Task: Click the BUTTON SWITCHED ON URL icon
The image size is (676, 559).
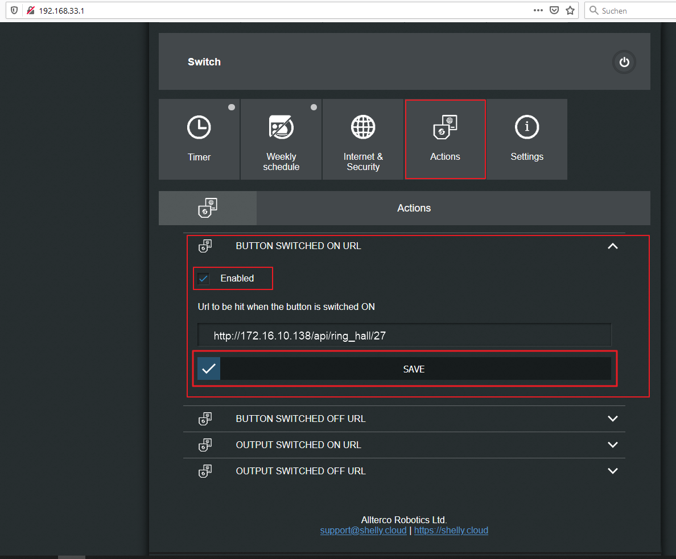Action: click(x=205, y=246)
